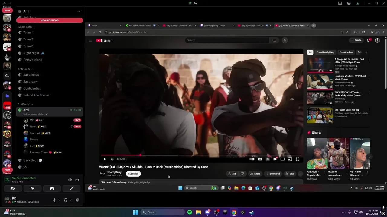
Task: Click the NEW MENTIONS banner
Action: [x=50, y=20]
